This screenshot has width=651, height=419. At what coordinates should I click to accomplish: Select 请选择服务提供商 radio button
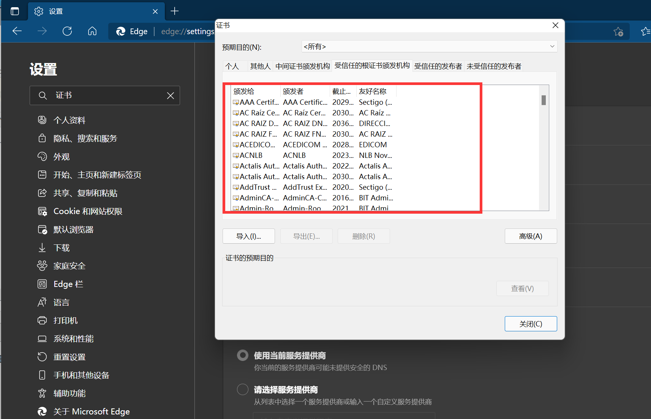tap(243, 389)
